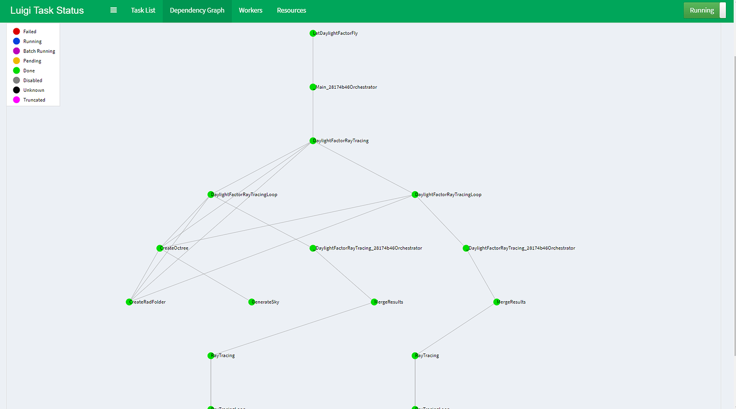The image size is (736, 409).
Task: Click the Running button
Action: (x=701, y=10)
